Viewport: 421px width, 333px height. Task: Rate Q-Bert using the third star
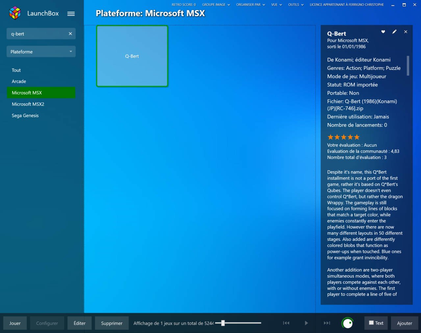pyautogui.click(x=344, y=137)
